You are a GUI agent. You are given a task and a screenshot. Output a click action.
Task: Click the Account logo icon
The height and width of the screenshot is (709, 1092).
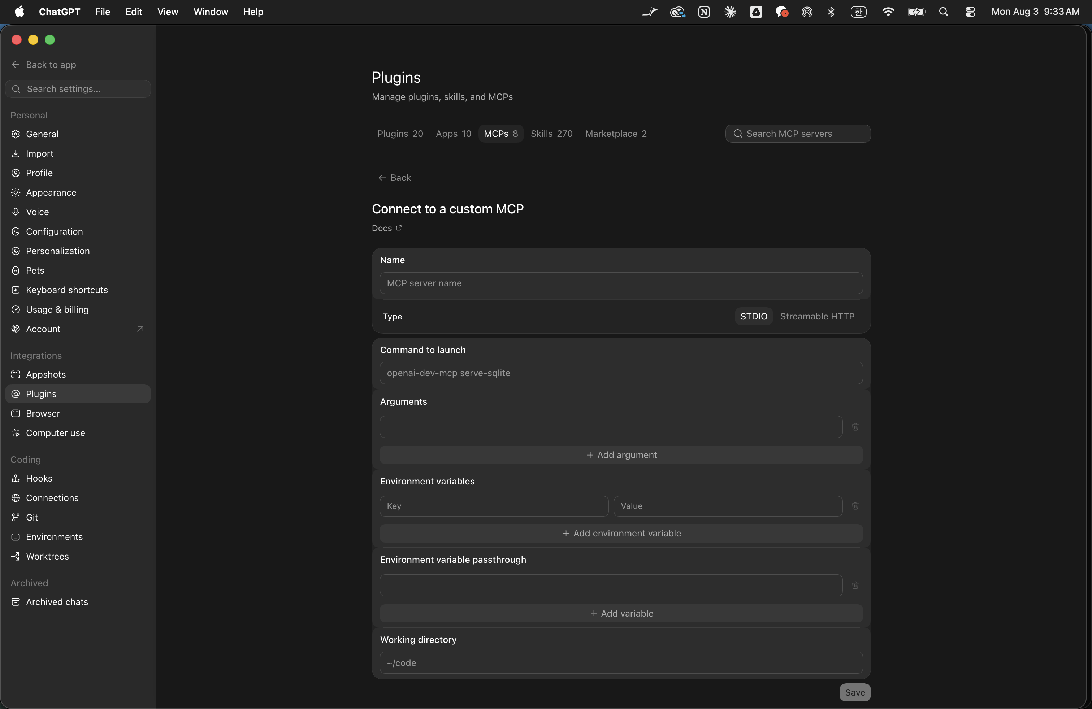(16, 329)
